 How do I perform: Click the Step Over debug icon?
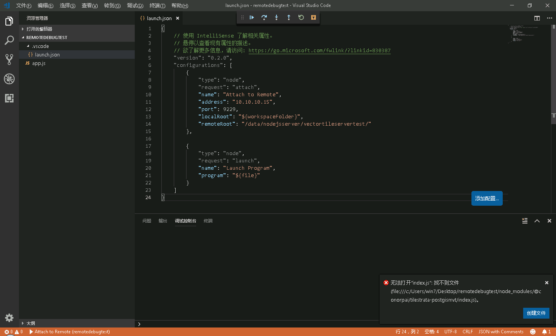pos(264,17)
